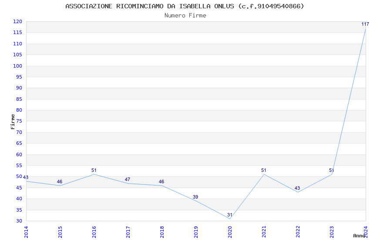
Task: Click the y-axis tick label 115
Action: click(x=18, y=33)
